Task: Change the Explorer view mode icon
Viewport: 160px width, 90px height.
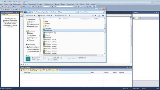Action: coord(93,15)
